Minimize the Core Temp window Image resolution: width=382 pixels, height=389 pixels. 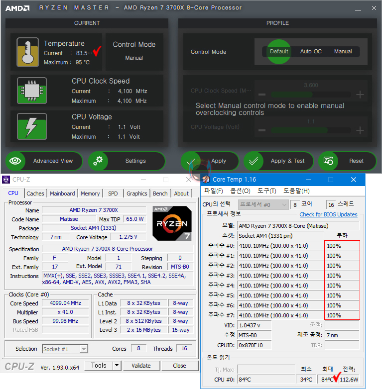[x=308, y=180]
